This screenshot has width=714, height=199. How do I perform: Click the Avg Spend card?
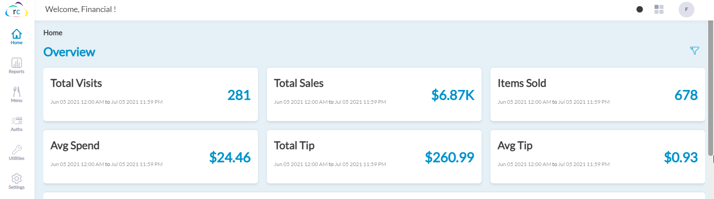(x=151, y=157)
